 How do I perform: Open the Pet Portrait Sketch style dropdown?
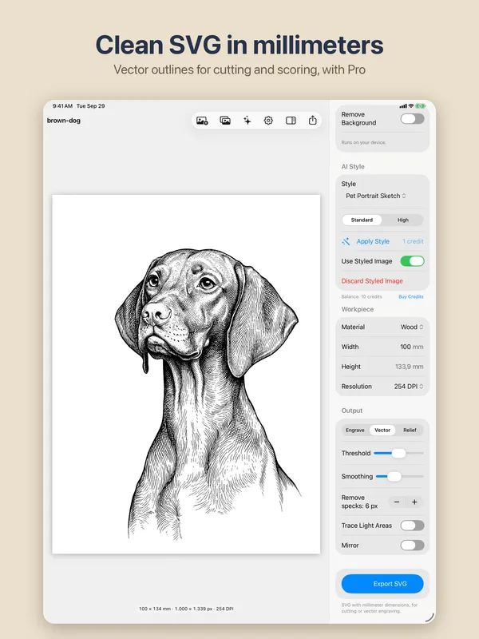[x=376, y=196]
